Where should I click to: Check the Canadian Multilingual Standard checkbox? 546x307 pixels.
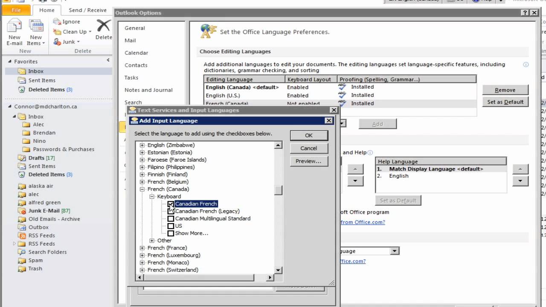pyautogui.click(x=171, y=218)
